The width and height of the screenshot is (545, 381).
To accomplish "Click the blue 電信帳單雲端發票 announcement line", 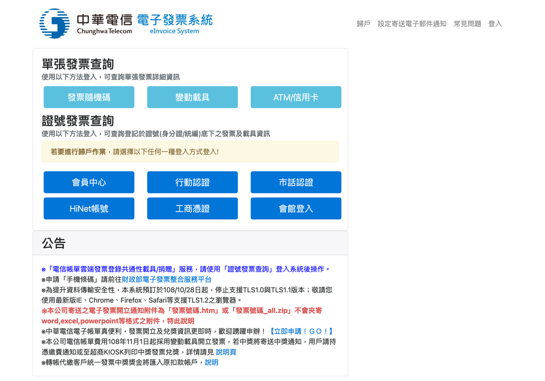I will [x=186, y=269].
